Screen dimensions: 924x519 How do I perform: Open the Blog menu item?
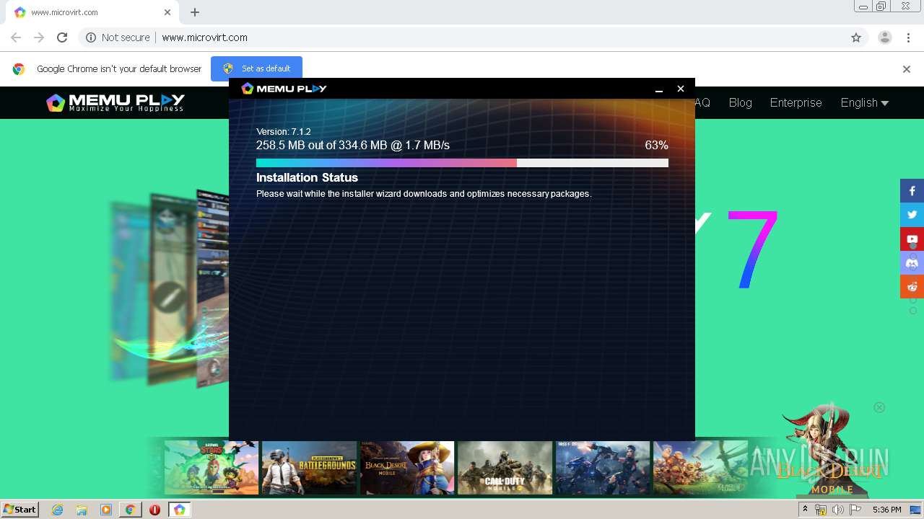coord(740,103)
